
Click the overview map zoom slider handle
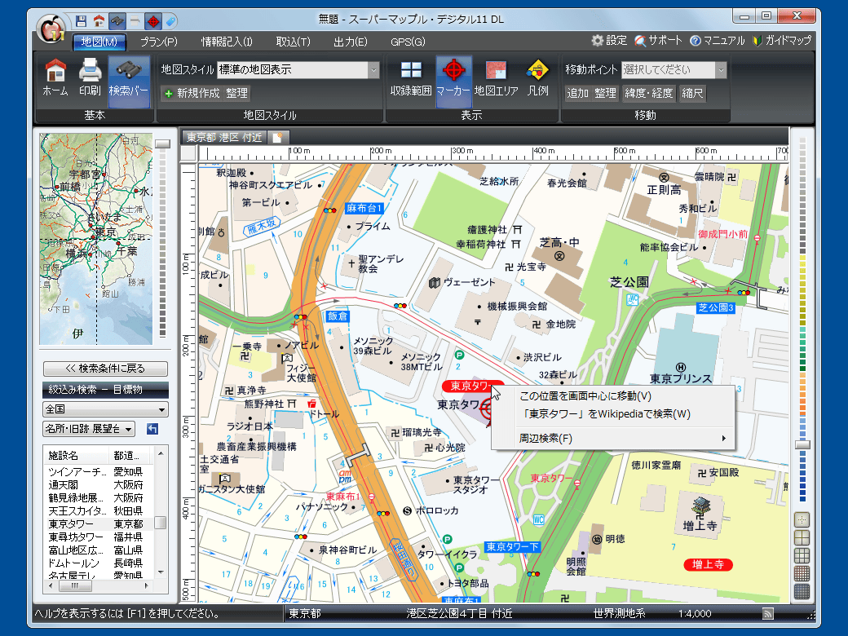[x=162, y=144]
